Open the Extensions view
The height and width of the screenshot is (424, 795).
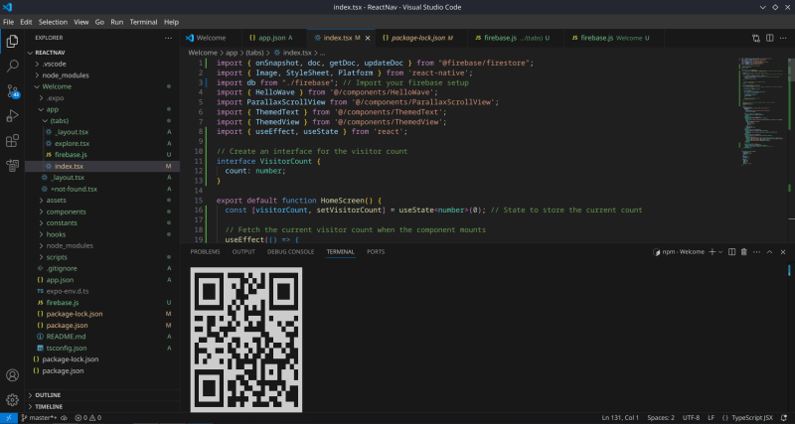coord(12,140)
